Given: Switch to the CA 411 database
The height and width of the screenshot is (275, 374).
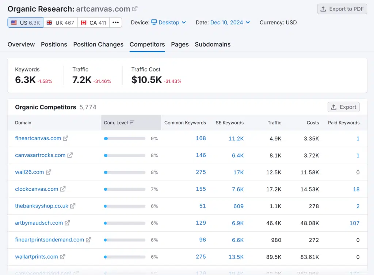Looking at the screenshot, I should [93, 23].
